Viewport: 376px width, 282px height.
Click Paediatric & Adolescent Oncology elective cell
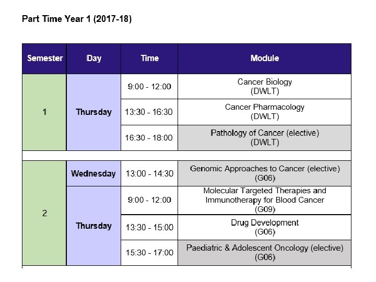click(265, 252)
